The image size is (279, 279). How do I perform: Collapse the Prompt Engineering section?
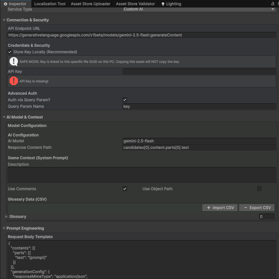tap(3, 228)
